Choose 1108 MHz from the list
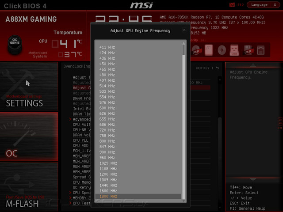 (x=138, y=169)
